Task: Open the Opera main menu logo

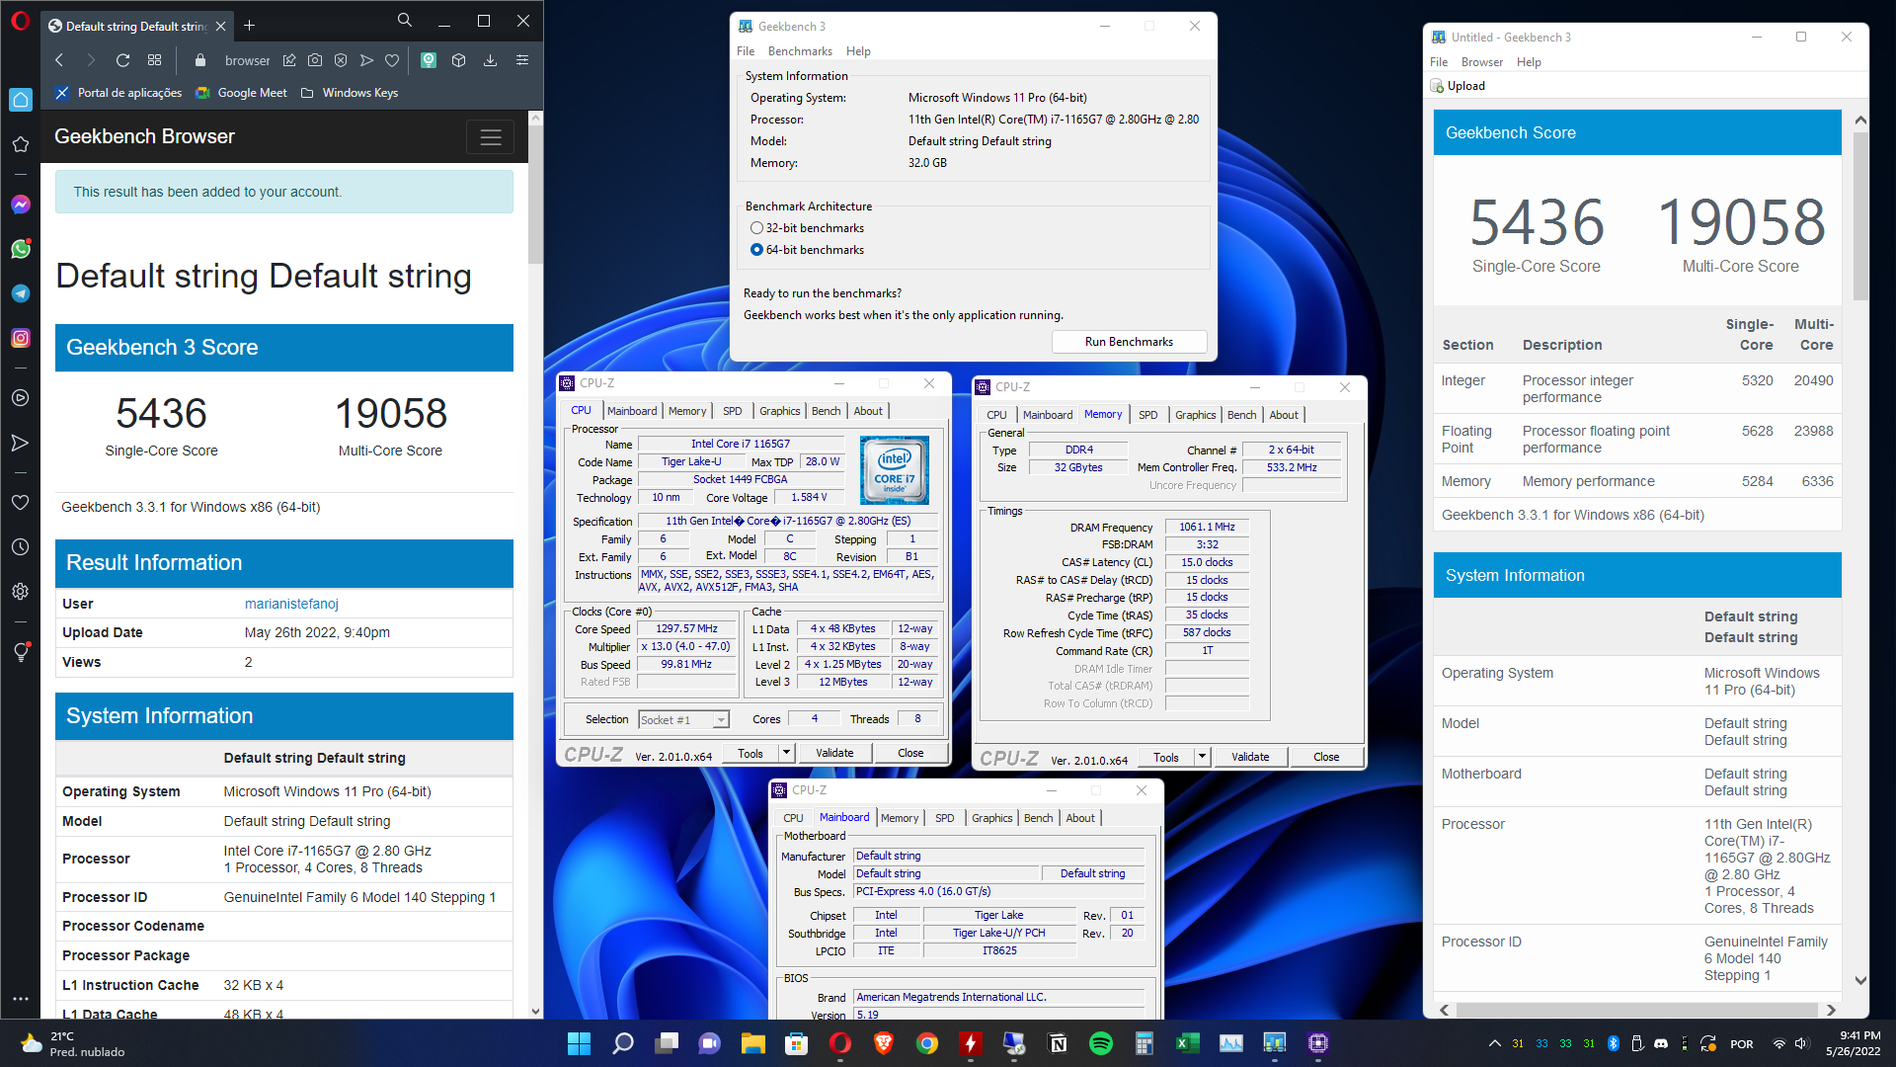Action: pyautogui.click(x=20, y=21)
